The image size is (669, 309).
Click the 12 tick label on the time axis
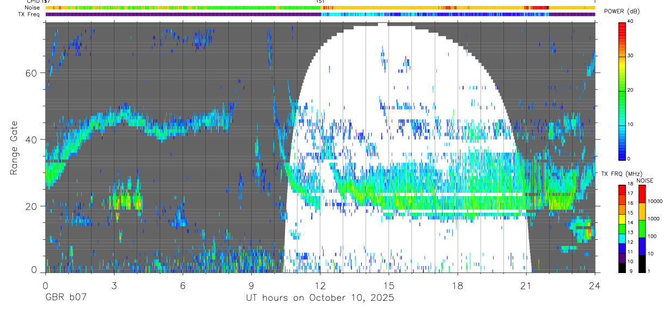tap(320, 286)
